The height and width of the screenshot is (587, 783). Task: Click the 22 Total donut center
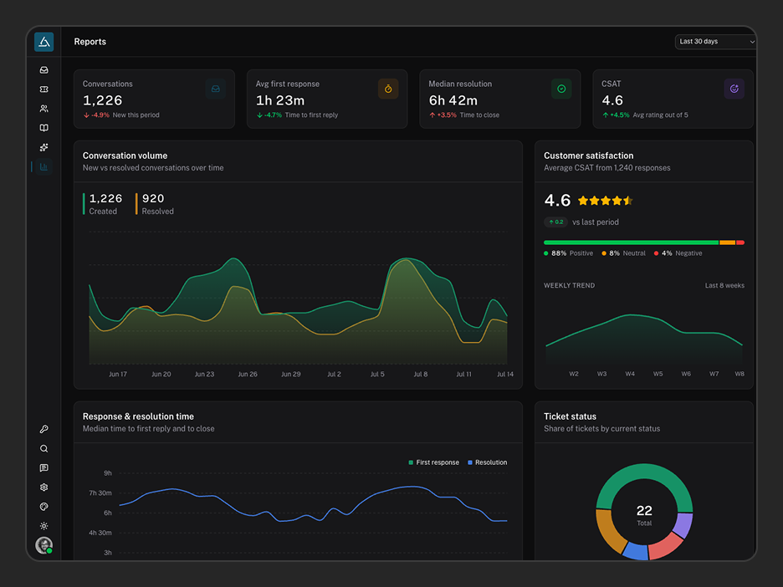point(644,515)
